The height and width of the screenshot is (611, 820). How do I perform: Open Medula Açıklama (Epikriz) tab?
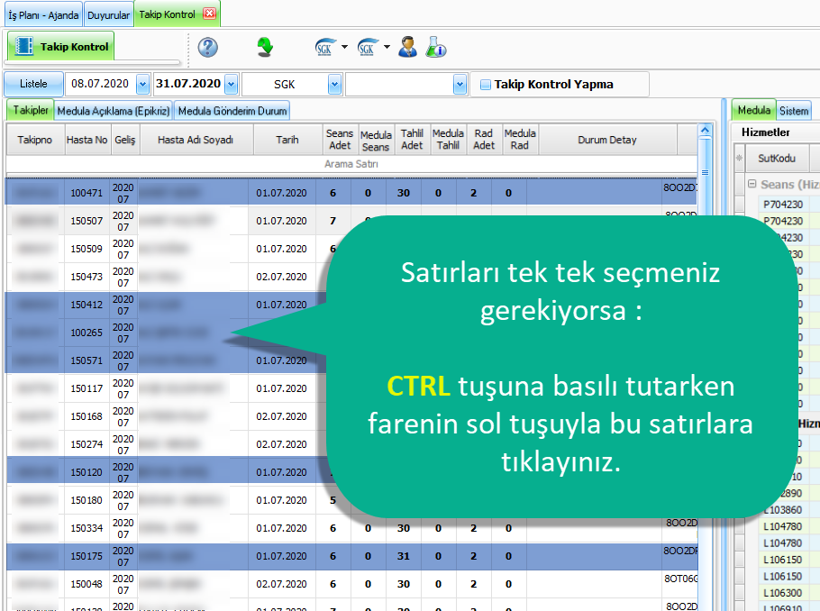tap(113, 111)
